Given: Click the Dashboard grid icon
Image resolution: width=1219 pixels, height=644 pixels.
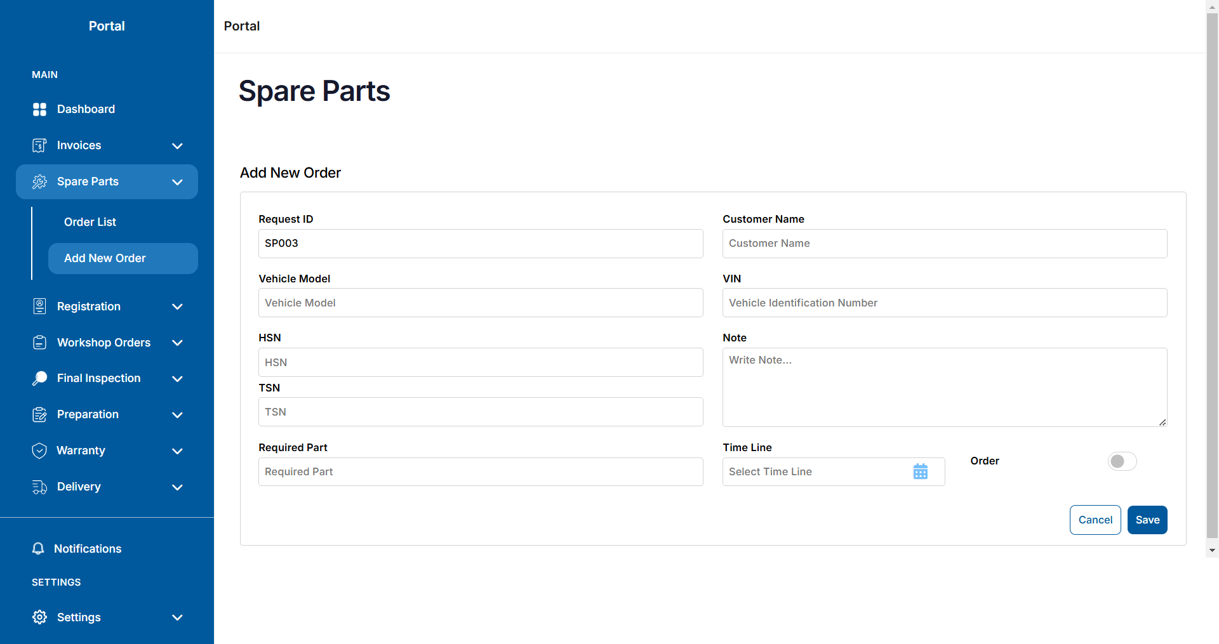Looking at the screenshot, I should [x=39, y=109].
